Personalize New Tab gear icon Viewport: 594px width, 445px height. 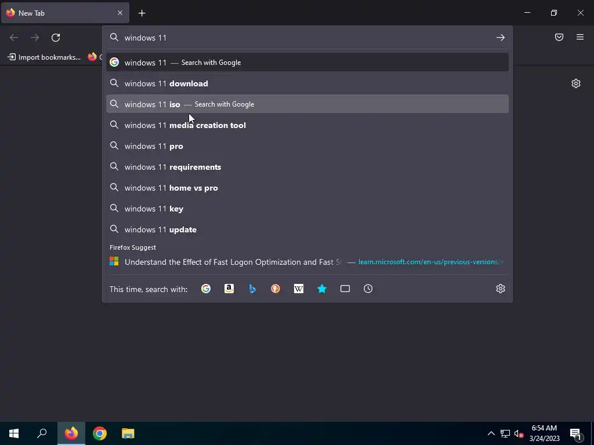tap(576, 83)
